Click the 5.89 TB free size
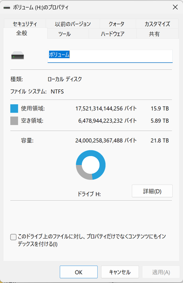Image resolution: width=183 pixels, height=283 pixels. [160, 121]
